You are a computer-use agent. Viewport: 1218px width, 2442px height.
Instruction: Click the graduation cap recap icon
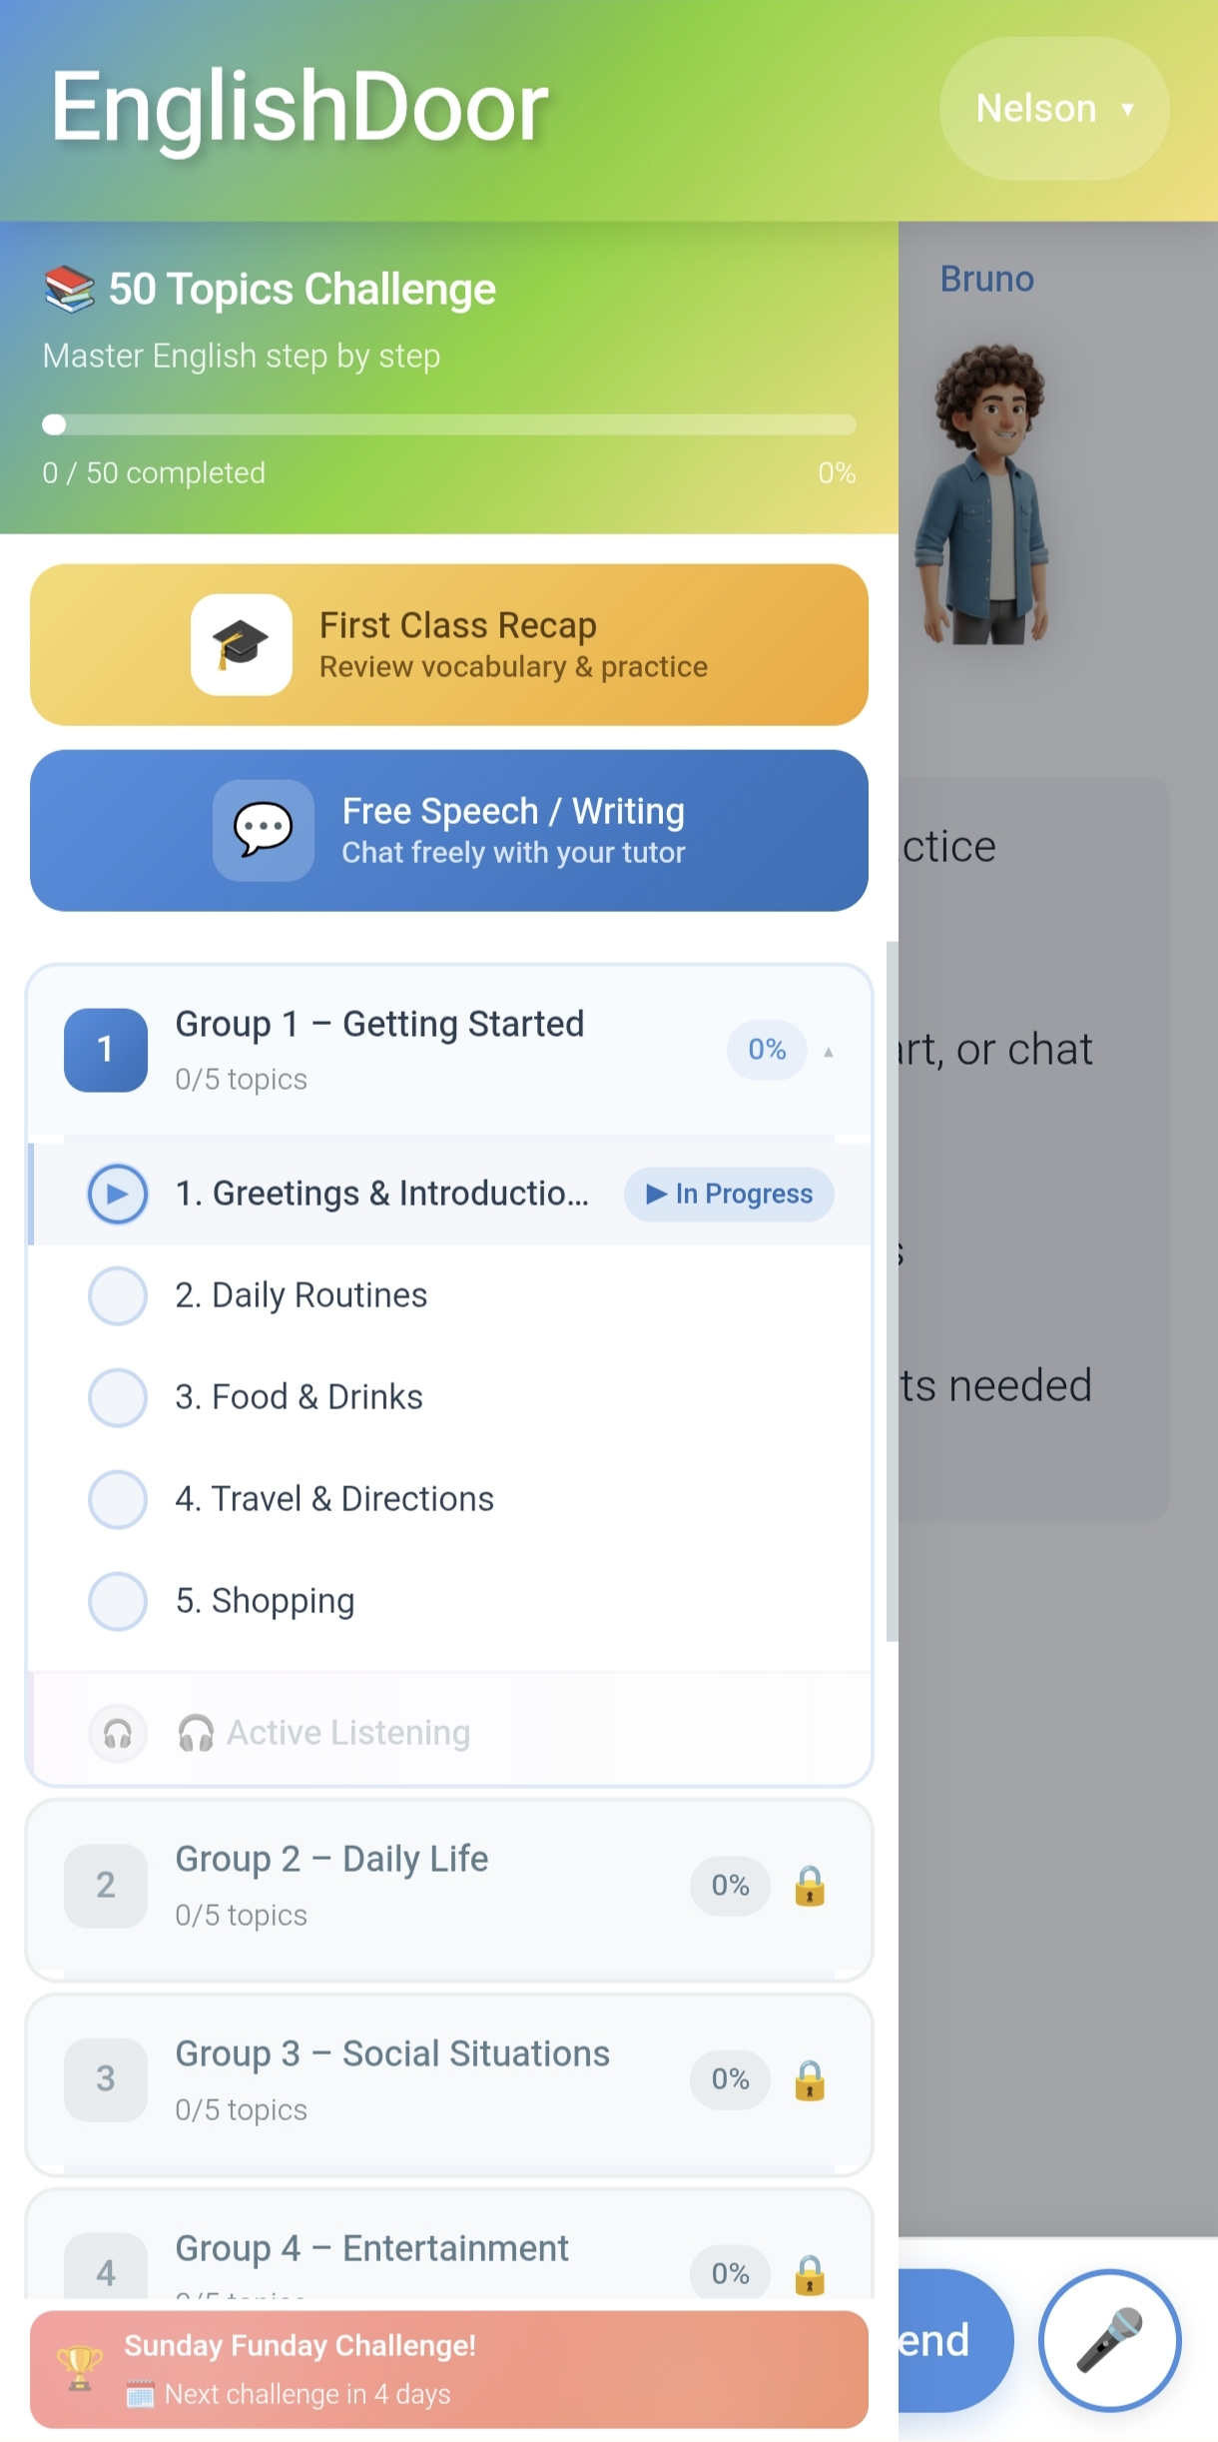[x=242, y=645]
